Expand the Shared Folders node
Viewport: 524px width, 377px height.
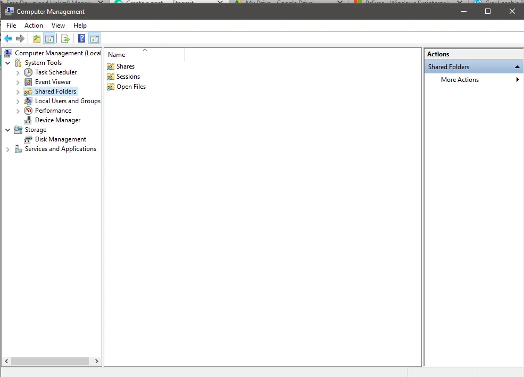pyautogui.click(x=18, y=92)
